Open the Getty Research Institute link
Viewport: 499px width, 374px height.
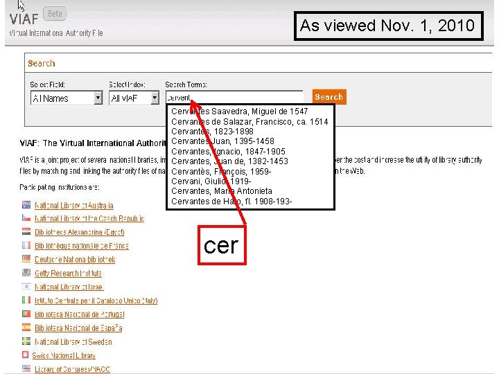click(68, 273)
